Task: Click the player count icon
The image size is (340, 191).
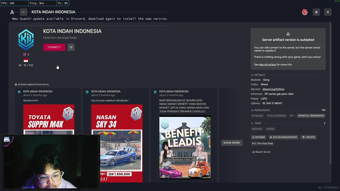Action: click(x=20, y=65)
